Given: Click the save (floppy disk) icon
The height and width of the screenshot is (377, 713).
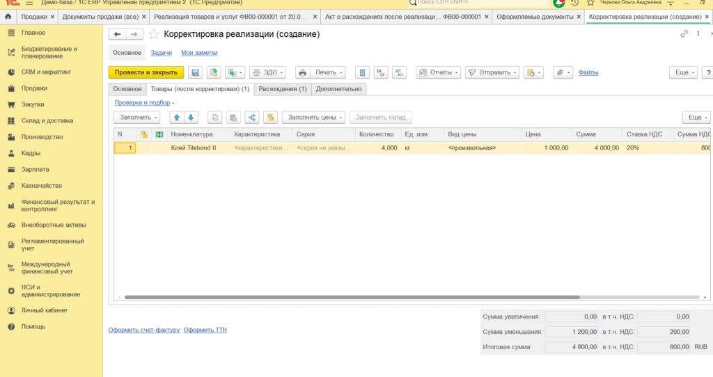Looking at the screenshot, I should (x=196, y=72).
